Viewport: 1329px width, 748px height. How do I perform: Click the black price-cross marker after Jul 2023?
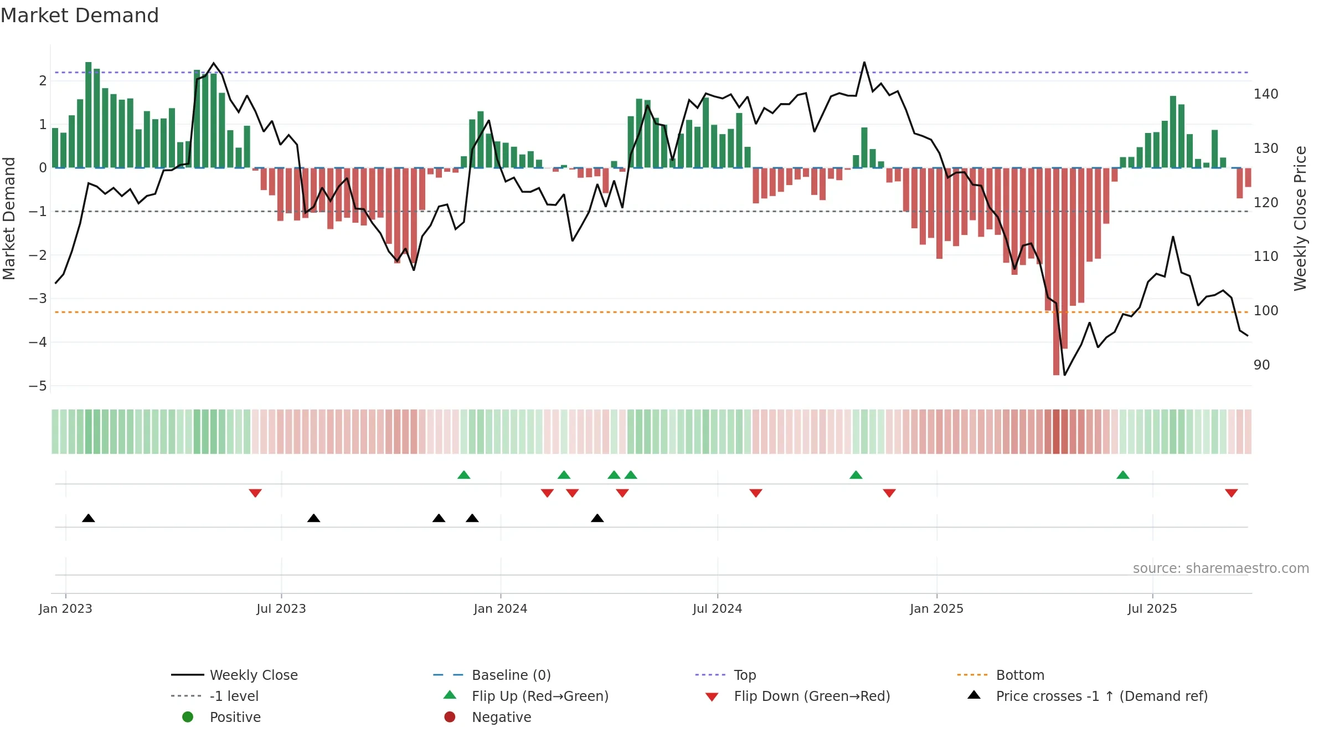[x=313, y=518]
